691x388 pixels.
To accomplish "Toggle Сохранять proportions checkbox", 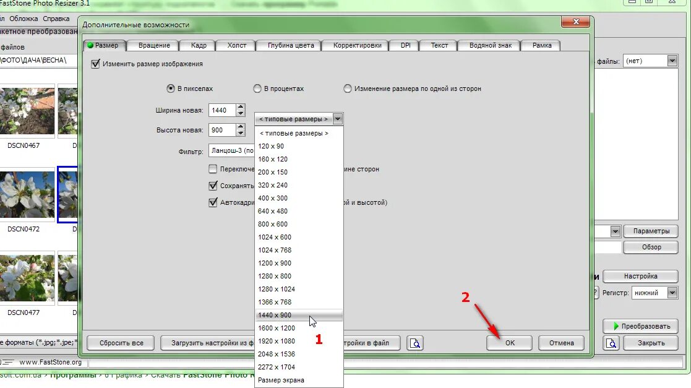I will (213, 186).
